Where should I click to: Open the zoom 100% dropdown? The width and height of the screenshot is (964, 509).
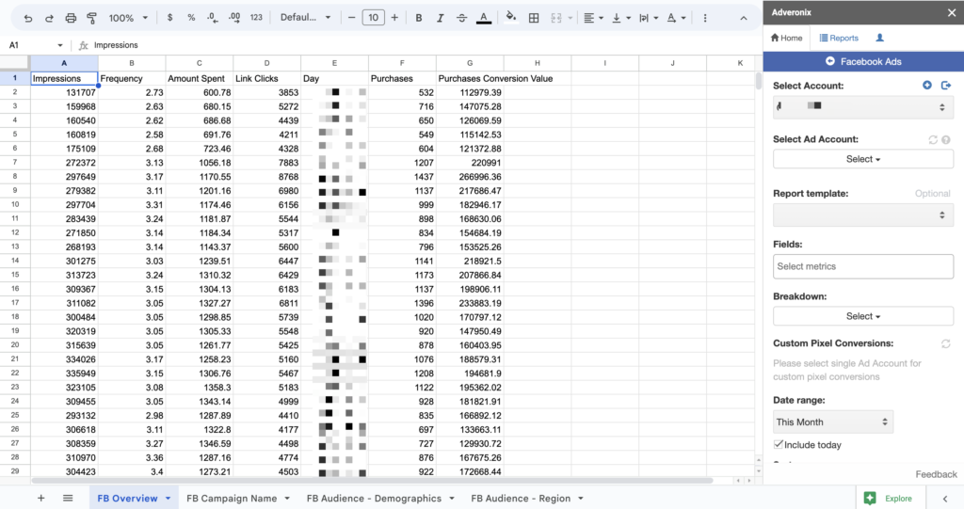pos(128,18)
